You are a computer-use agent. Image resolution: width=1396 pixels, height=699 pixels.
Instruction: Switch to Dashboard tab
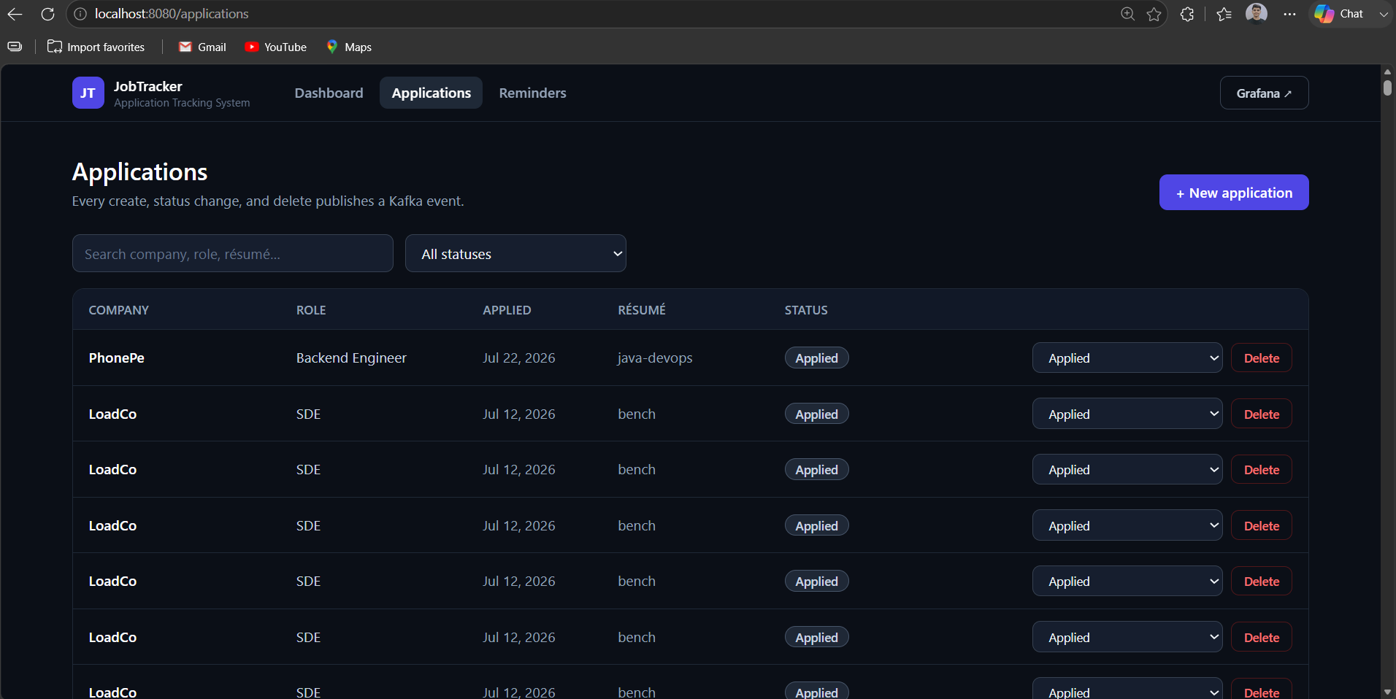click(329, 93)
